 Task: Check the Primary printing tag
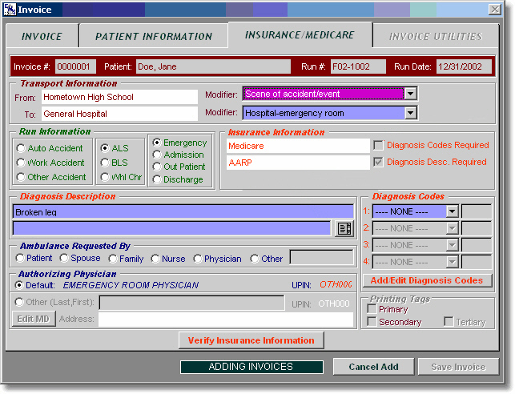tap(372, 309)
